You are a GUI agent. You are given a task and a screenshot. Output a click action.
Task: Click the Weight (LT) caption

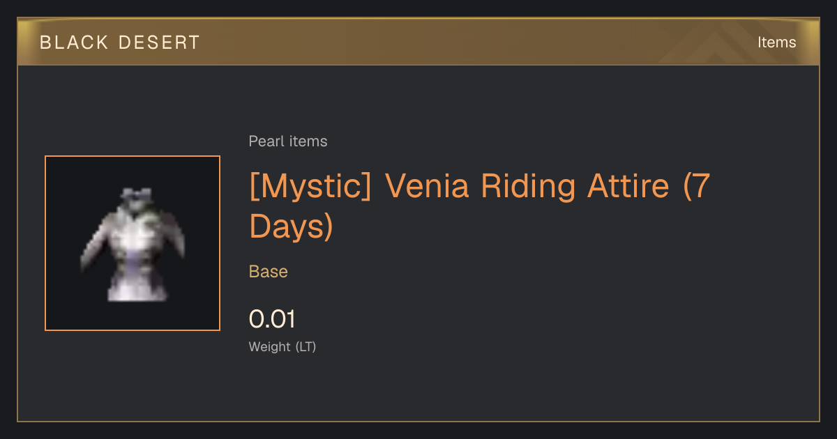point(282,347)
